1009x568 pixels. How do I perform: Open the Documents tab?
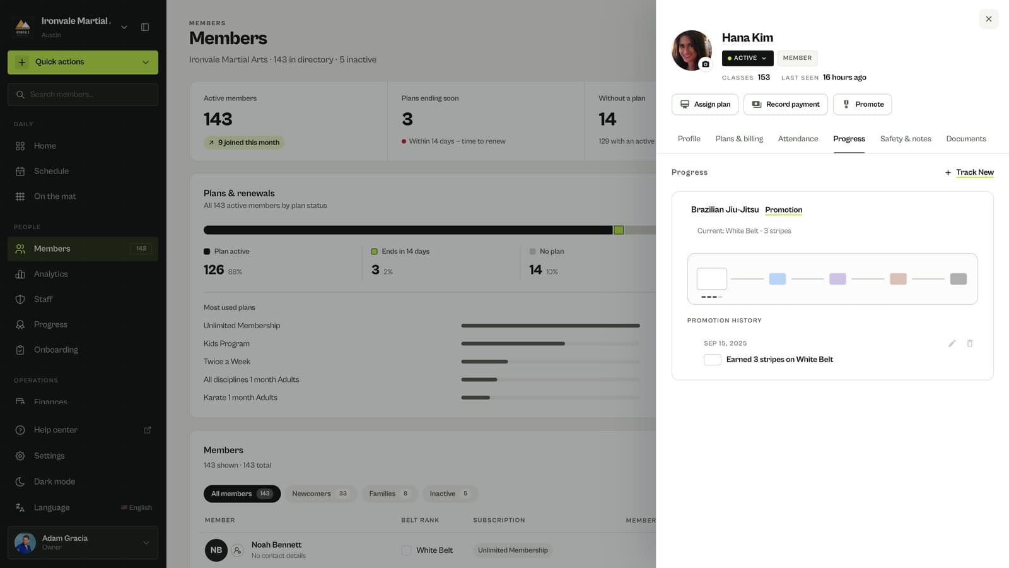click(x=966, y=139)
